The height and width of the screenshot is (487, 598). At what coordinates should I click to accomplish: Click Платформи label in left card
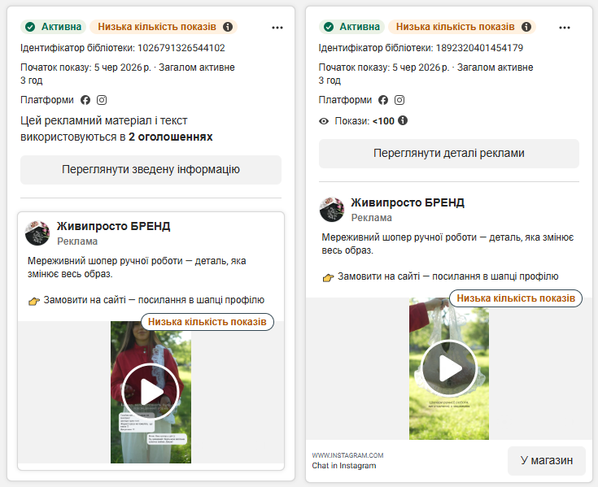pyautogui.click(x=47, y=100)
